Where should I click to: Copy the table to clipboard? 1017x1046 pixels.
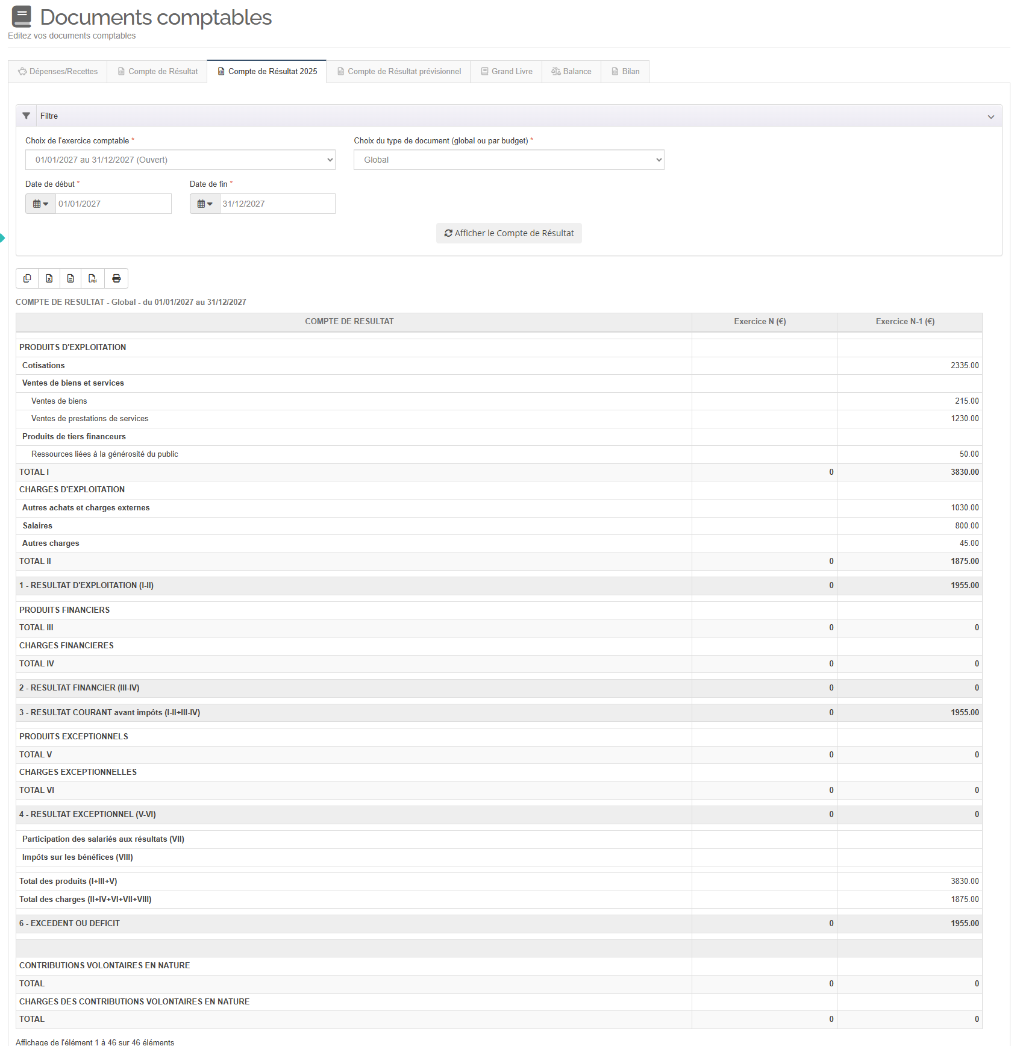[27, 278]
